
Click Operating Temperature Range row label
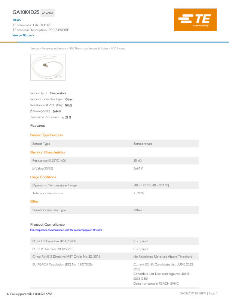tap(54, 185)
